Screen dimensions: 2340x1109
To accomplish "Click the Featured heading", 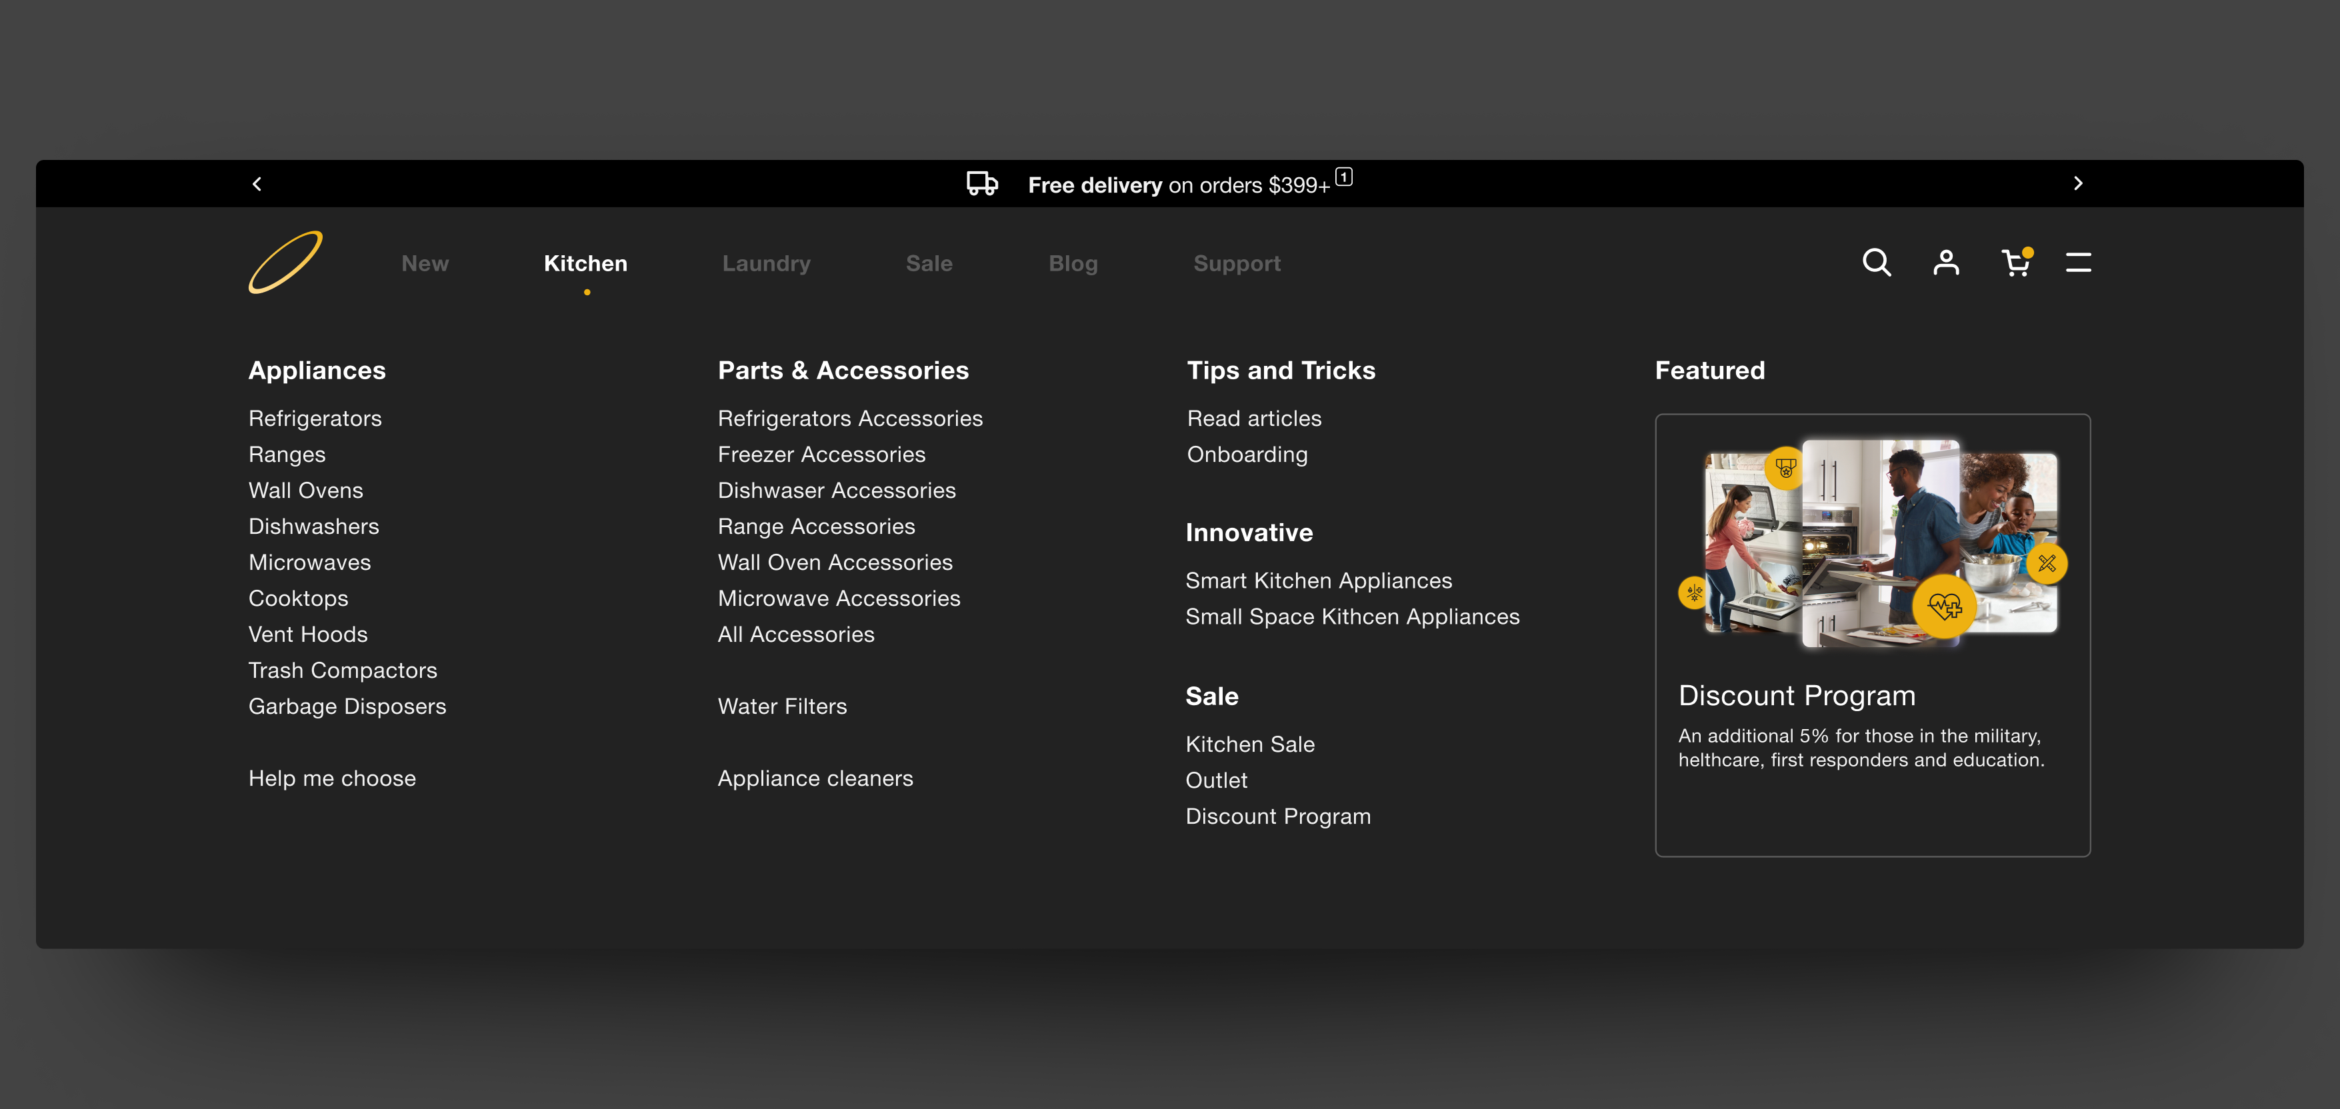I will coord(1709,371).
